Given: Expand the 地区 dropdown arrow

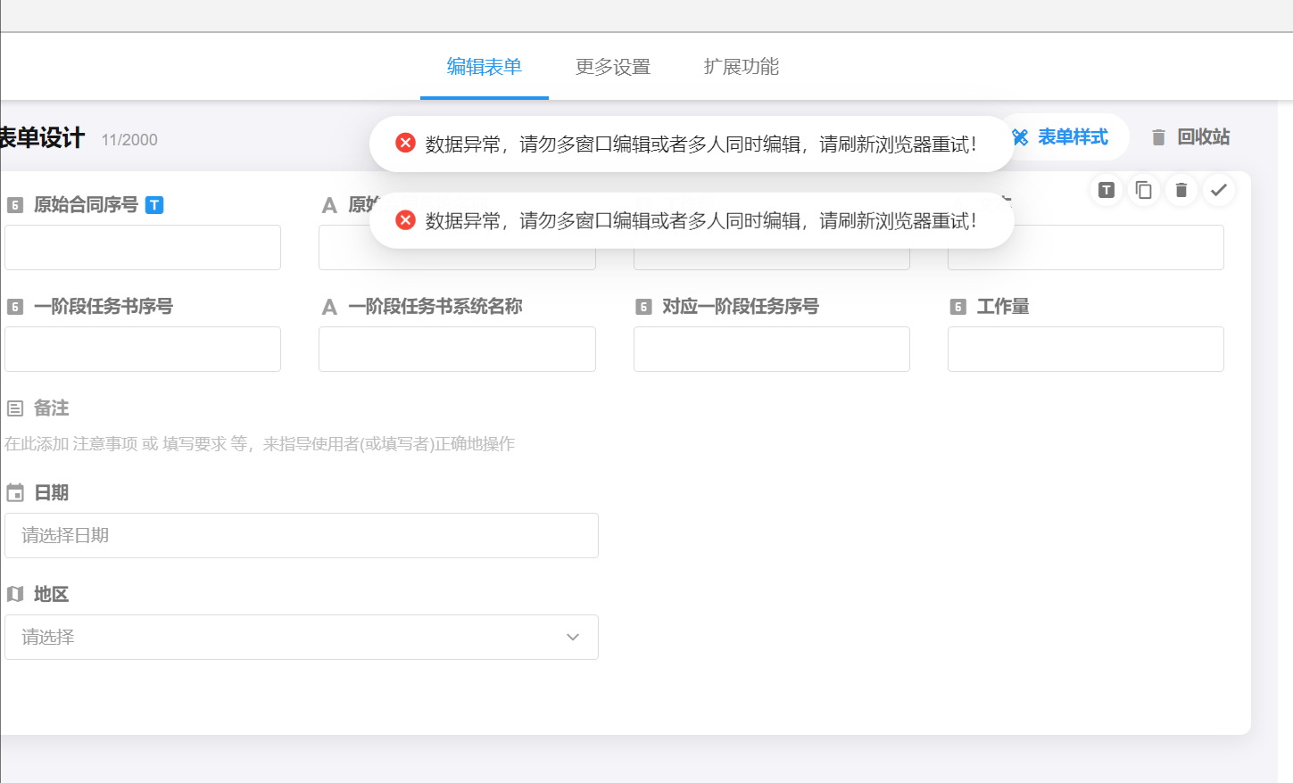Looking at the screenshot, I should tap(572, 638).
